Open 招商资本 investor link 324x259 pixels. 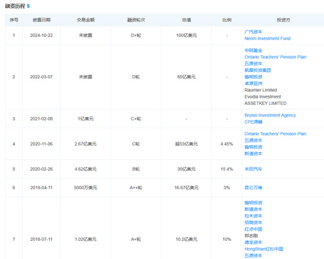[253, 223]
